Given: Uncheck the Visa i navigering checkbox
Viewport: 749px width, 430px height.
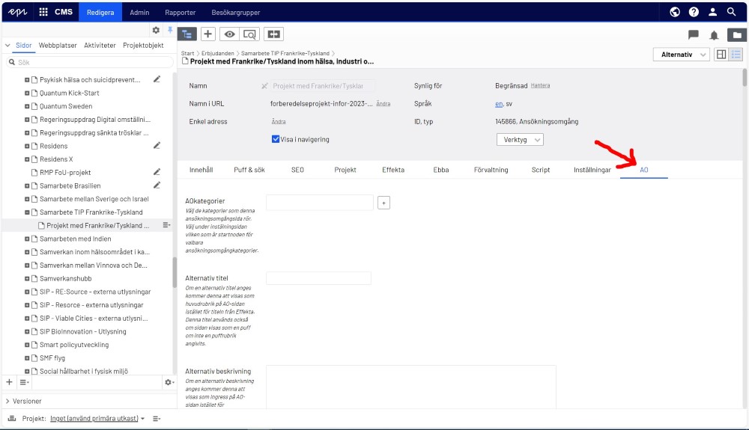Looking at the screenshot, I should point(276,139).
